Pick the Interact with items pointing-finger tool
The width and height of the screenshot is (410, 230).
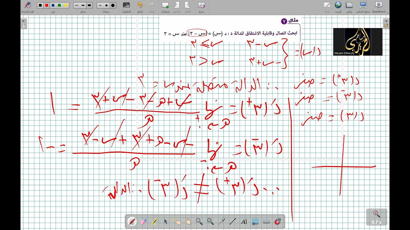point(177,221)
